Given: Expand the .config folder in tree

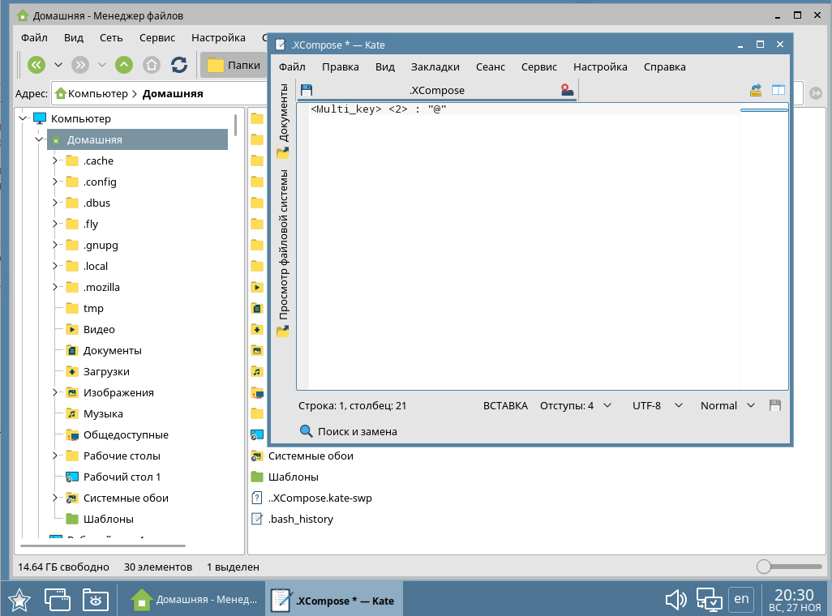Looking at the screenshot, I should pyautogui.click(x=55, y=182).
